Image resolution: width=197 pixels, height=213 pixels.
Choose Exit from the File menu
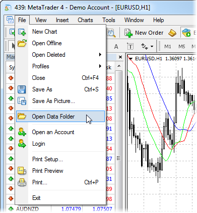click(60, 198)
